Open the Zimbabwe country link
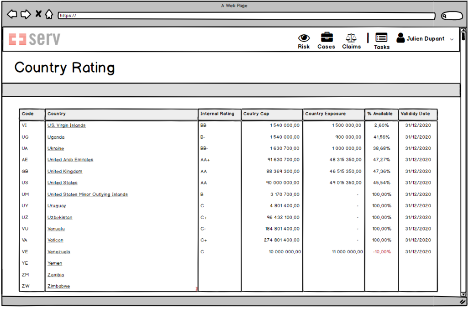 pos(58,286)
